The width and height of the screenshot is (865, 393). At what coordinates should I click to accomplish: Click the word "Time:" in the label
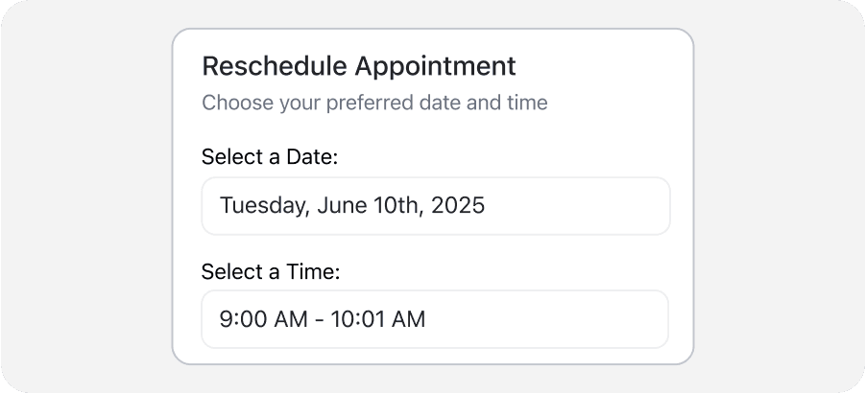[x=313, y=271]
